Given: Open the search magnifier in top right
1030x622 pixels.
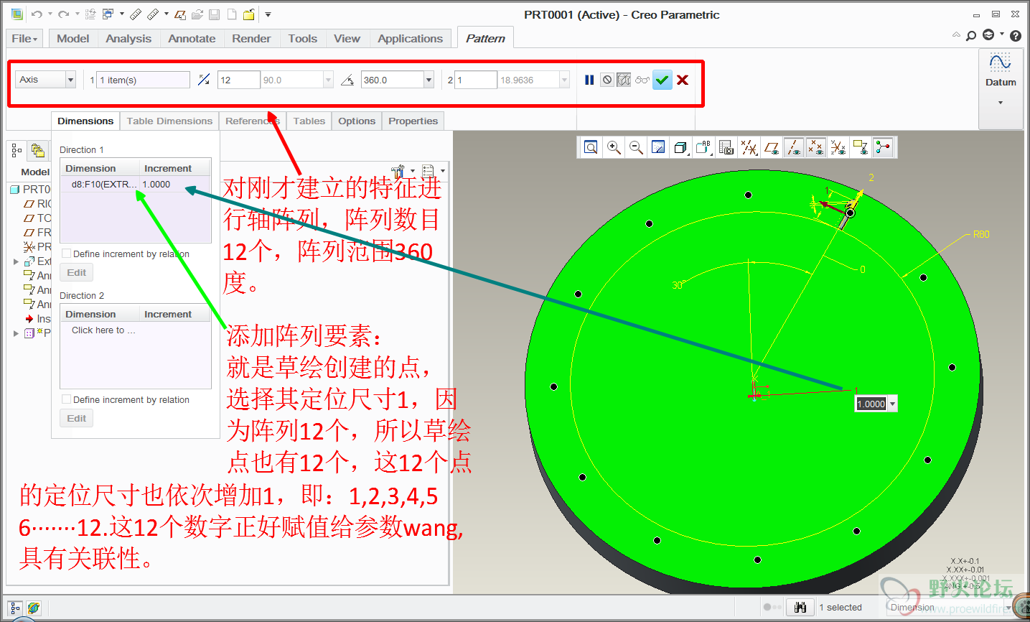Looking at the screenshot, I should pyautogui.click(x=971, y=36).
